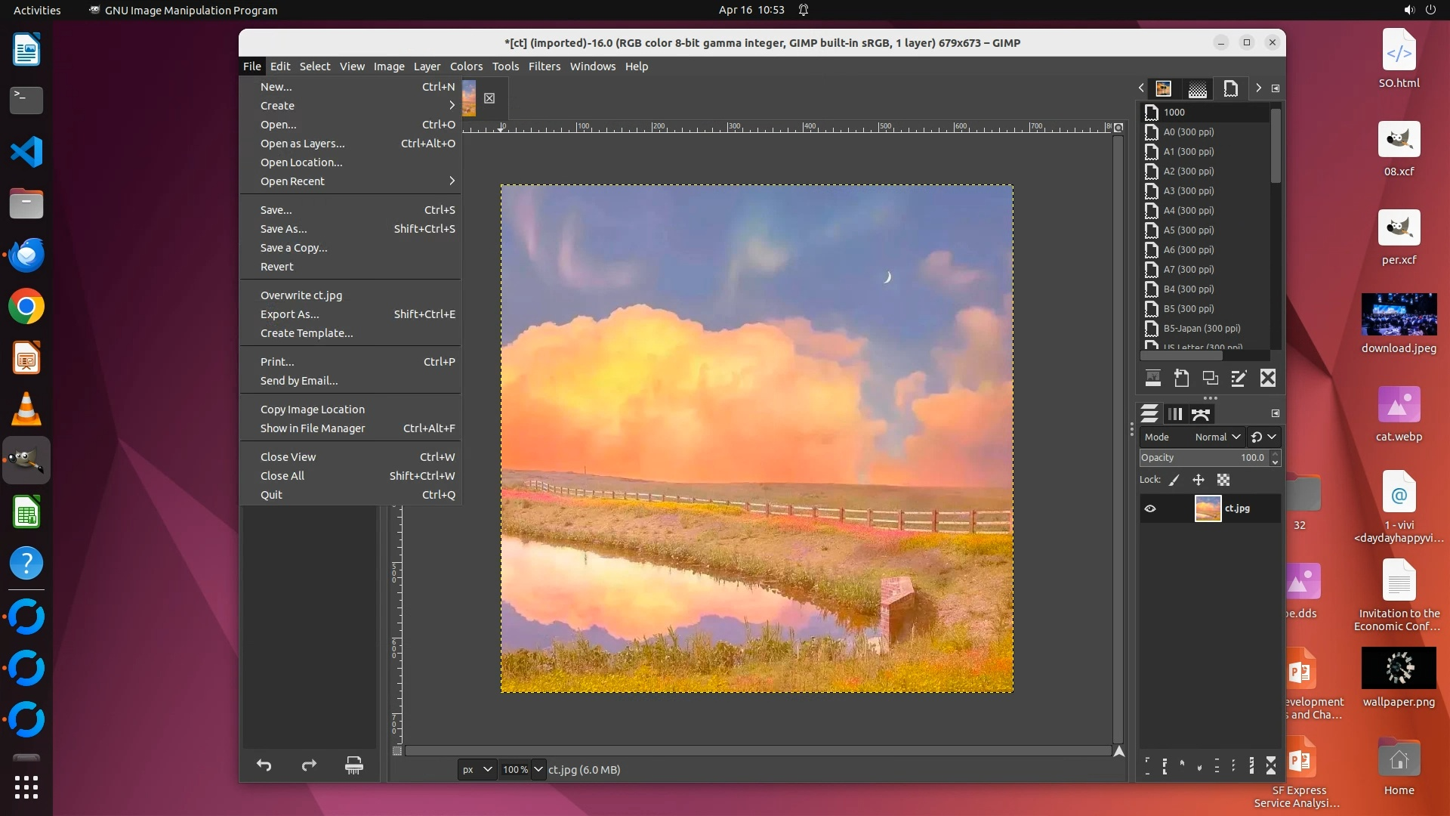
Task: Click Overwrite ct.jpg menu entry
Action: pos(301,295)
